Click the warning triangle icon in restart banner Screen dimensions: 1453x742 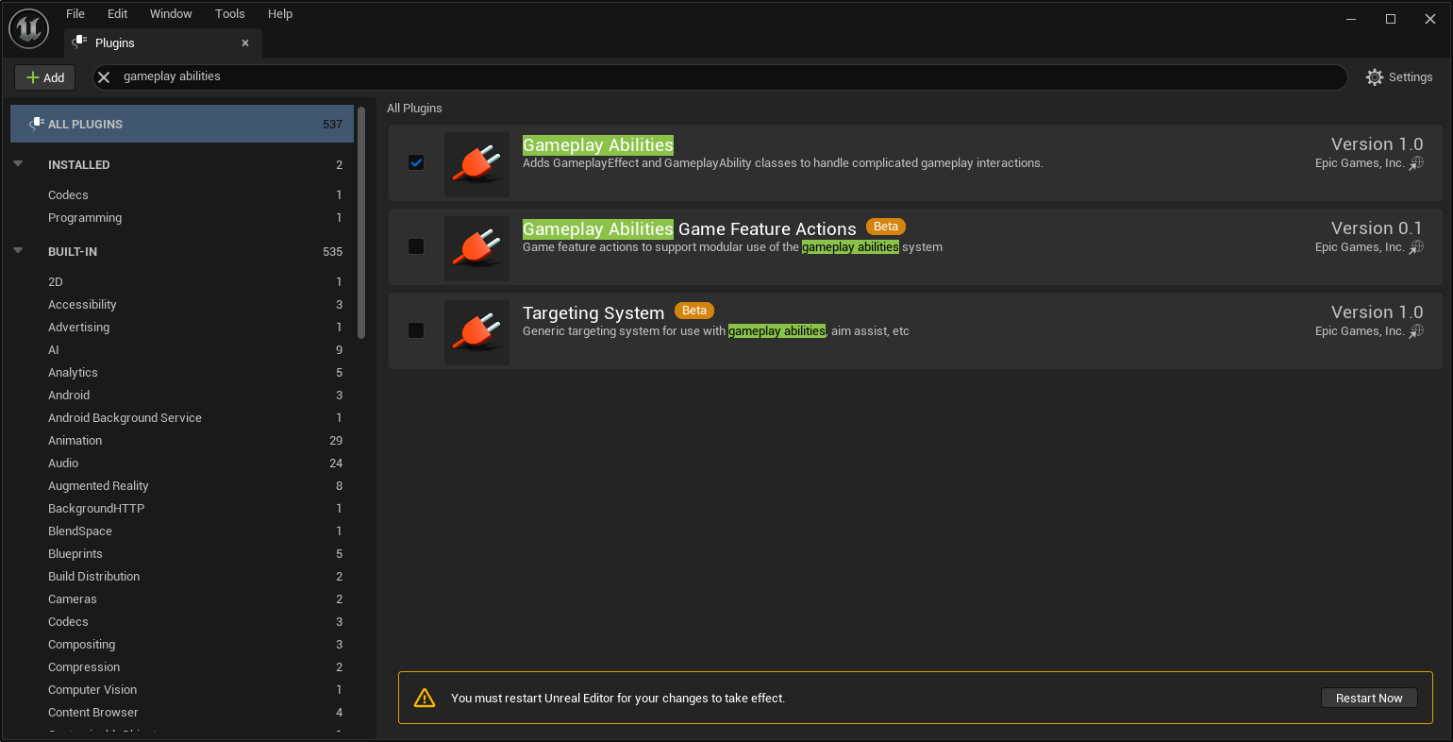pos(425,698)
